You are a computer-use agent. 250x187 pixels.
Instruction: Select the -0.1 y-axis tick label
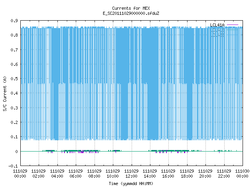pos(13,166)
